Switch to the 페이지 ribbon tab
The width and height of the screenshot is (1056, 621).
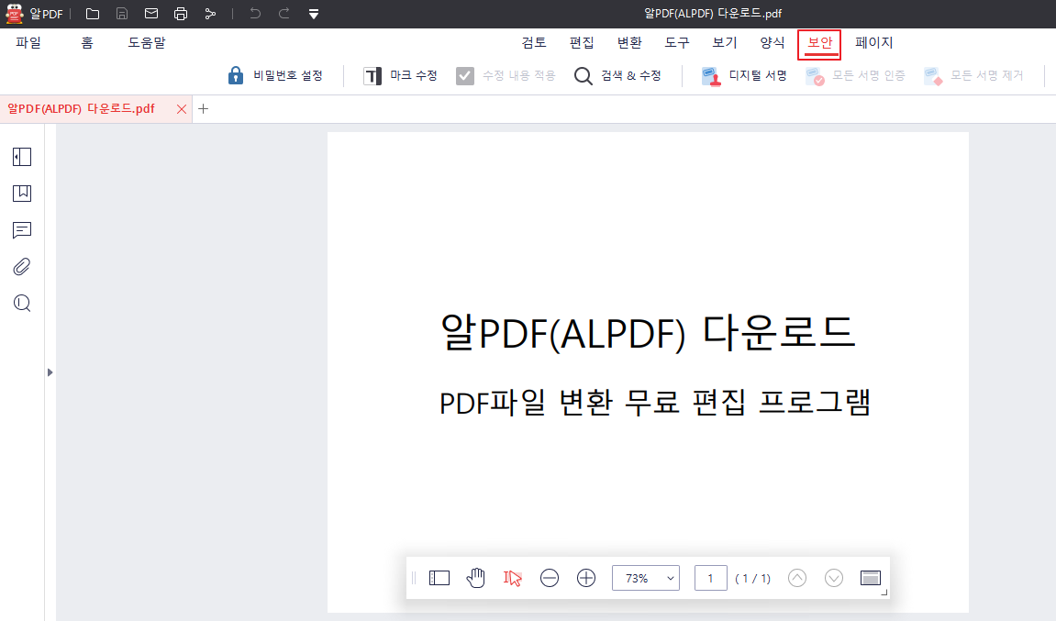coord(873,42)
